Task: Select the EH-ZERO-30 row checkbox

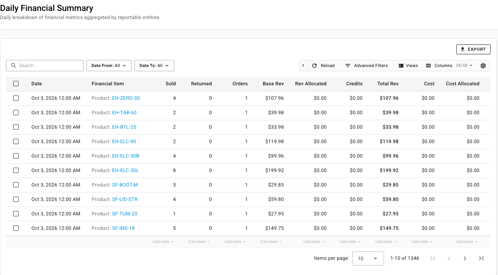Action: click(16, 98)
